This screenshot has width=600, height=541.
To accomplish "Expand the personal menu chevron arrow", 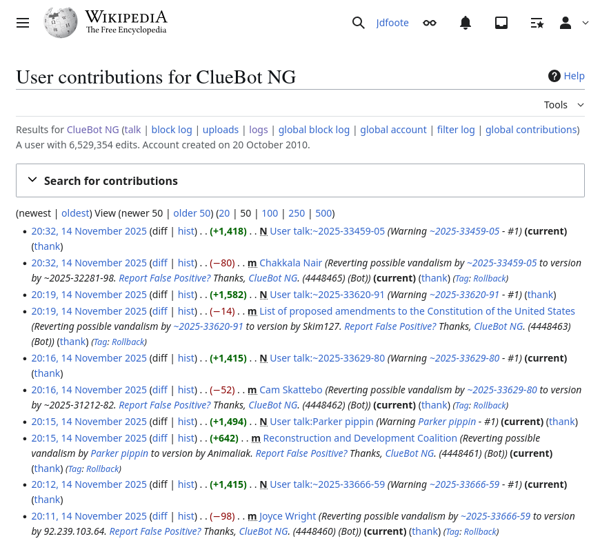I will click(586, 23).
